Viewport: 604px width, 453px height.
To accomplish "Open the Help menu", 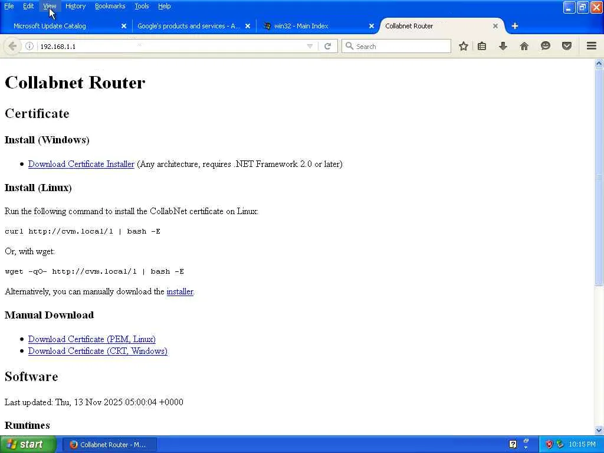I will 164,6.
